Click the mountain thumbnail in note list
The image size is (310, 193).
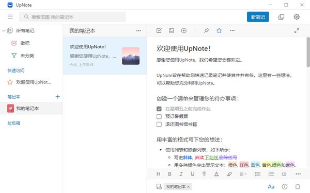point(131,56)
